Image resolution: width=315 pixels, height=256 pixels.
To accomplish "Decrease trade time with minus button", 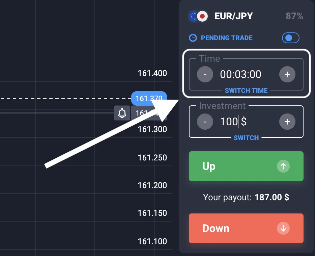I will 205,74.
